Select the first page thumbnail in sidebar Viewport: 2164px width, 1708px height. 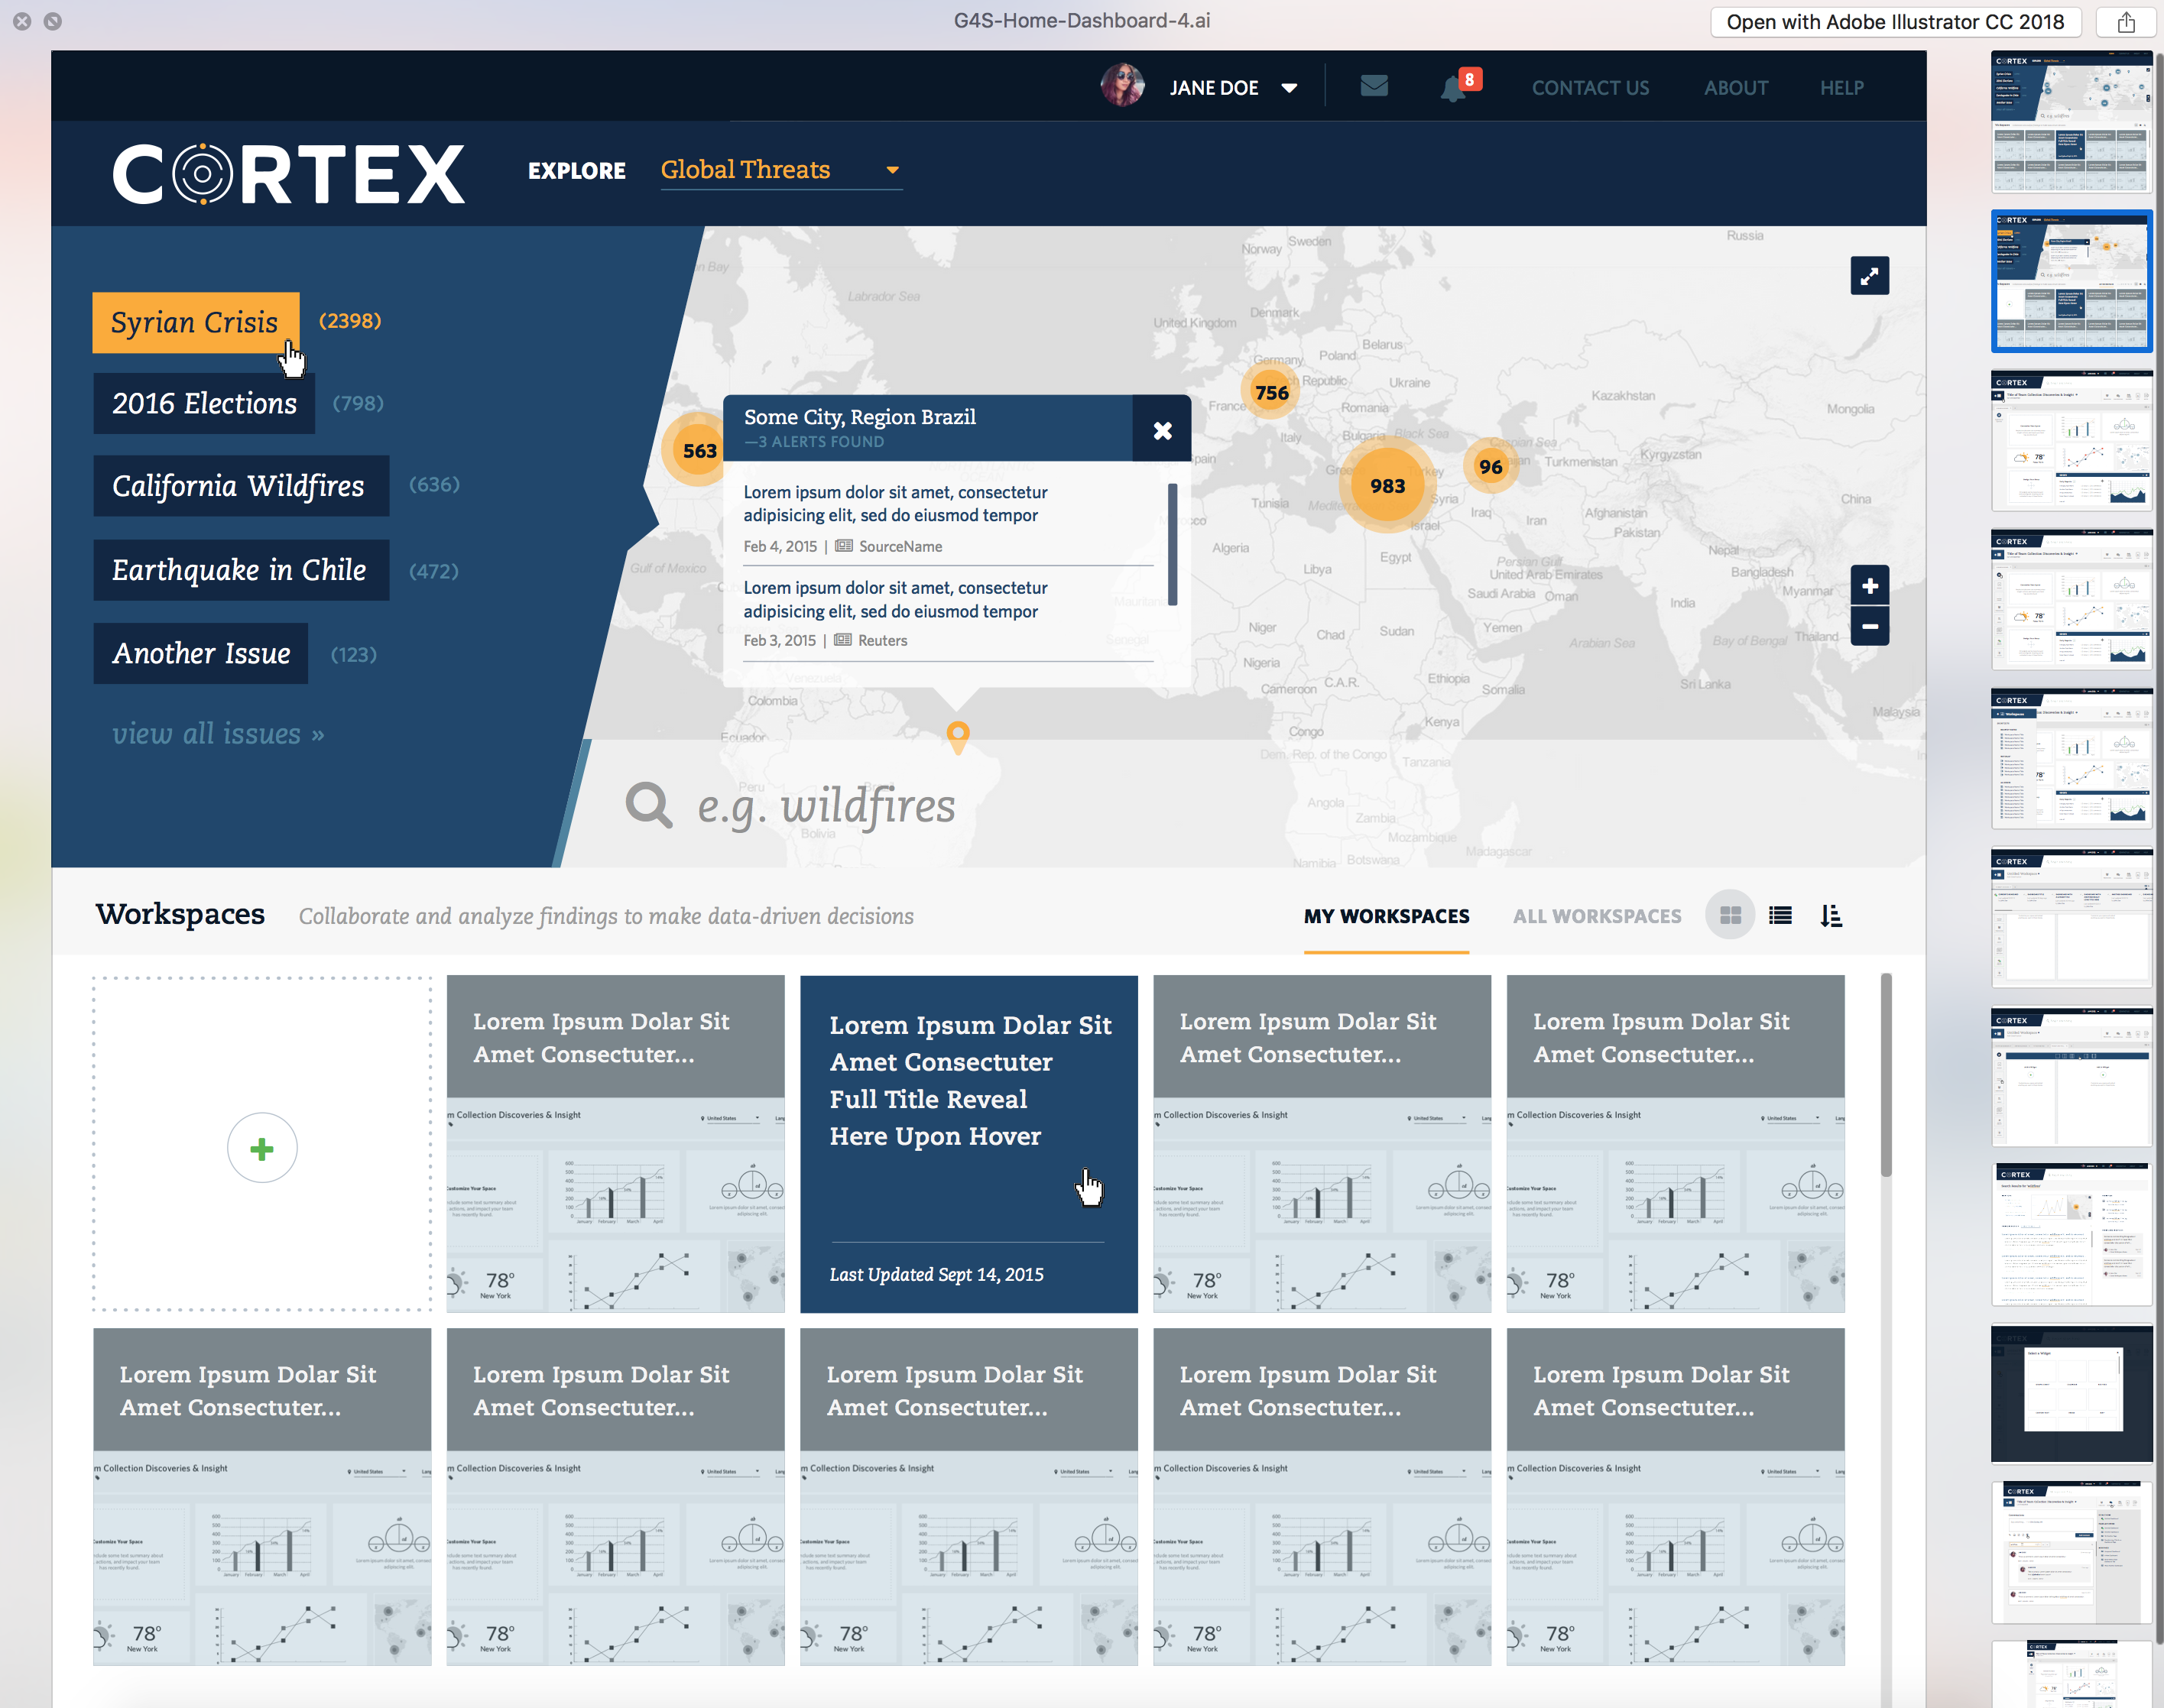point(2071,121)
